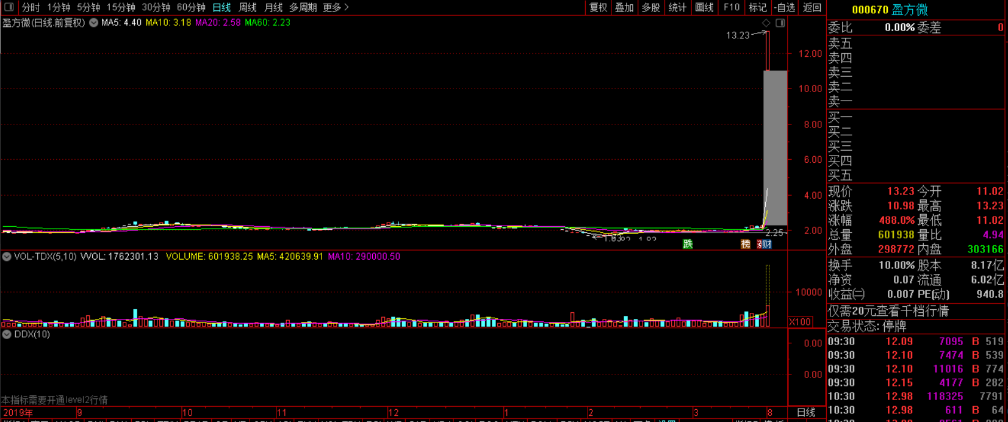Screen dimensions: 1008x422
Task: Open main chart indicator dropdown arrow
Action: coord(93,23)
